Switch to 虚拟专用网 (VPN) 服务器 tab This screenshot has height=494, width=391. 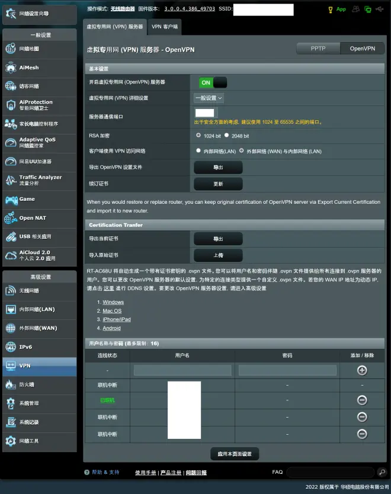tap(115, 27)
